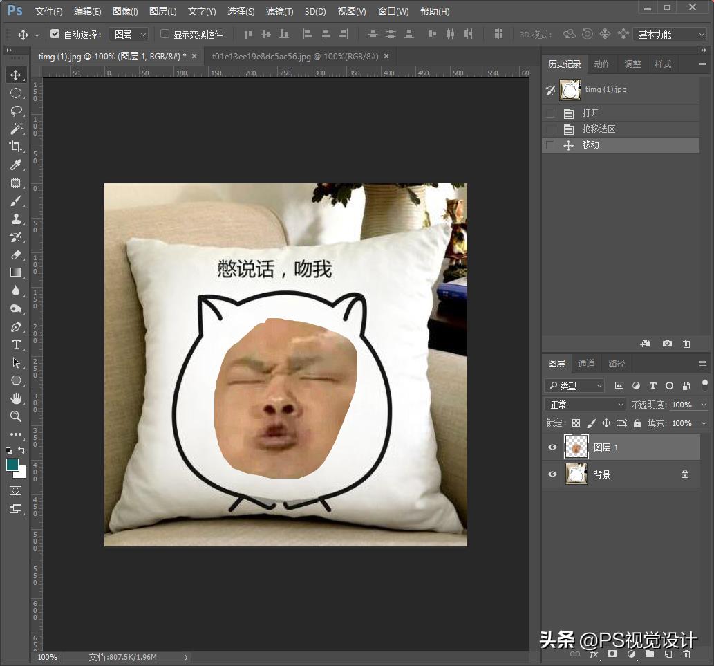Image resolution: width=714 pixels, height=666 pixels.
Task: Select the Zoom tool
Action: (16, 416)
